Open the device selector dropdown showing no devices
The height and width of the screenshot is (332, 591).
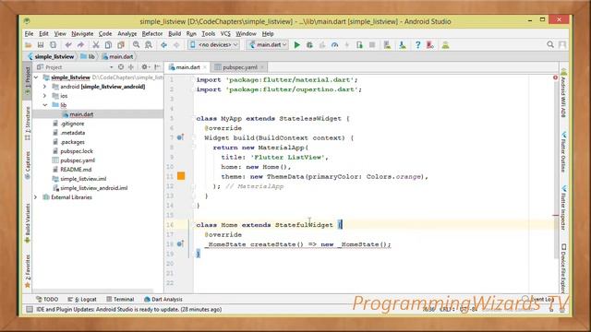pyautogui.click(x=213, y=45)
